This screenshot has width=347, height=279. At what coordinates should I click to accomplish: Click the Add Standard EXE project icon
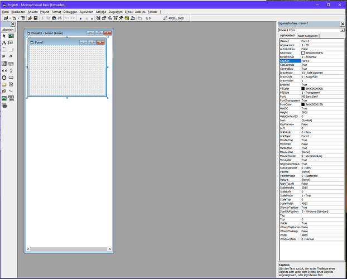pyautogui.click(x=6, y=18)
